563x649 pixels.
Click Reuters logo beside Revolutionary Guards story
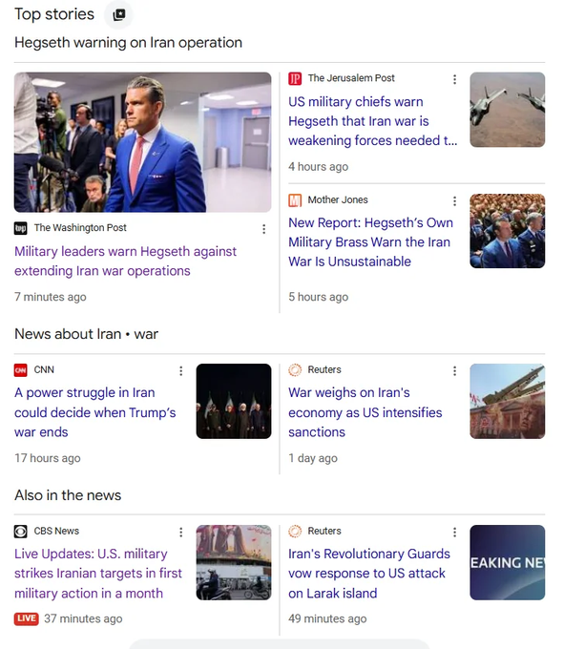pyautogui.click(x=295, y=531)
